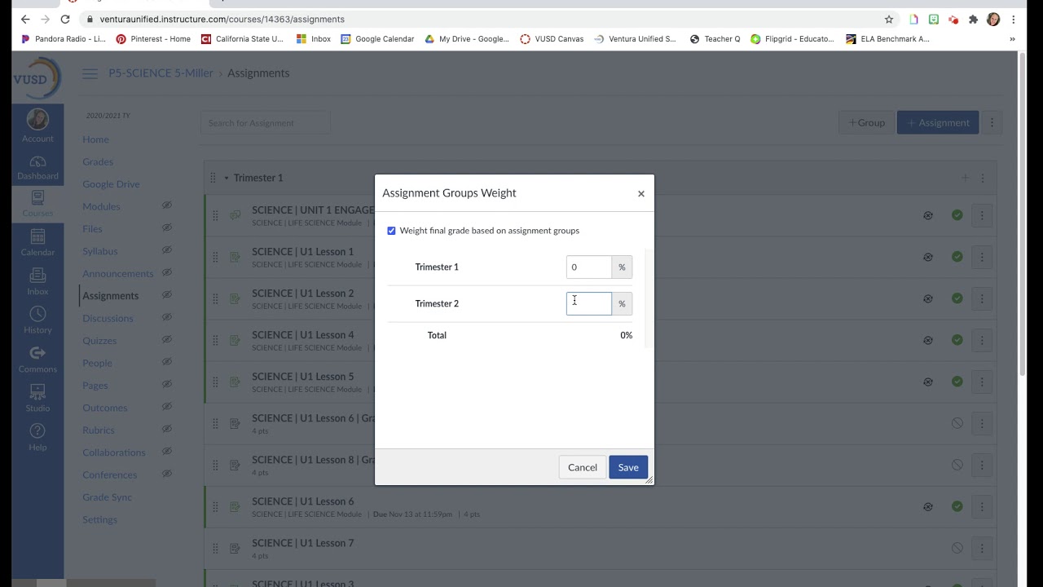Cancel the weight changes
The width and height of the screenshot is (1043, 587).
tap(583, 467)
